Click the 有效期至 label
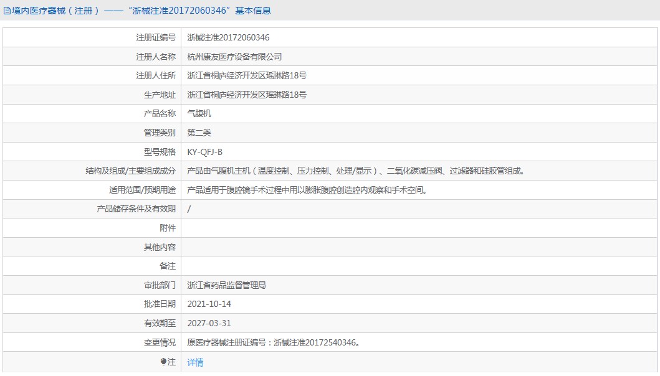This screenshot has width=660, height=376. [x=160, y=324]
